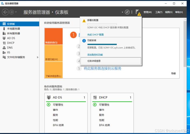The width and height of the screenshot is (190, 134).
Task: Open dropdown arrow left of refresh icon
Action: [122, 12]
